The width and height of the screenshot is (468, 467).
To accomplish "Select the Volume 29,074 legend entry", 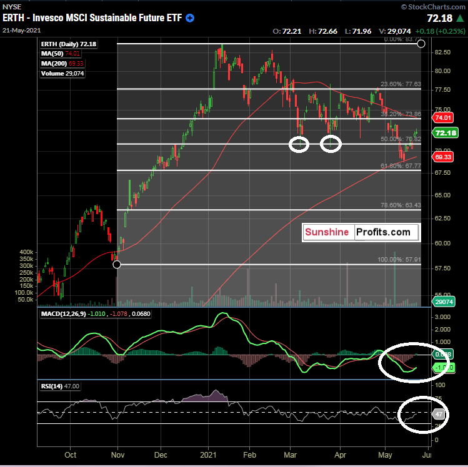I will point(62,74).
